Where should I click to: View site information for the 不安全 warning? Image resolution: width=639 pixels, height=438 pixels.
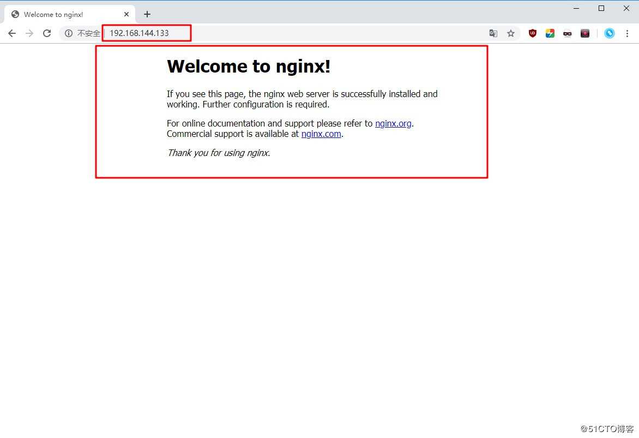[x=69, y=33]
